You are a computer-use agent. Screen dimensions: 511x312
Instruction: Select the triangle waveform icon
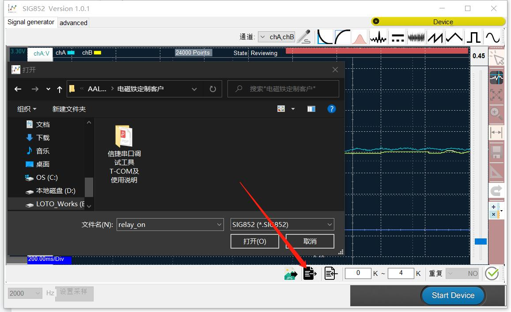(x=454, y=37)
